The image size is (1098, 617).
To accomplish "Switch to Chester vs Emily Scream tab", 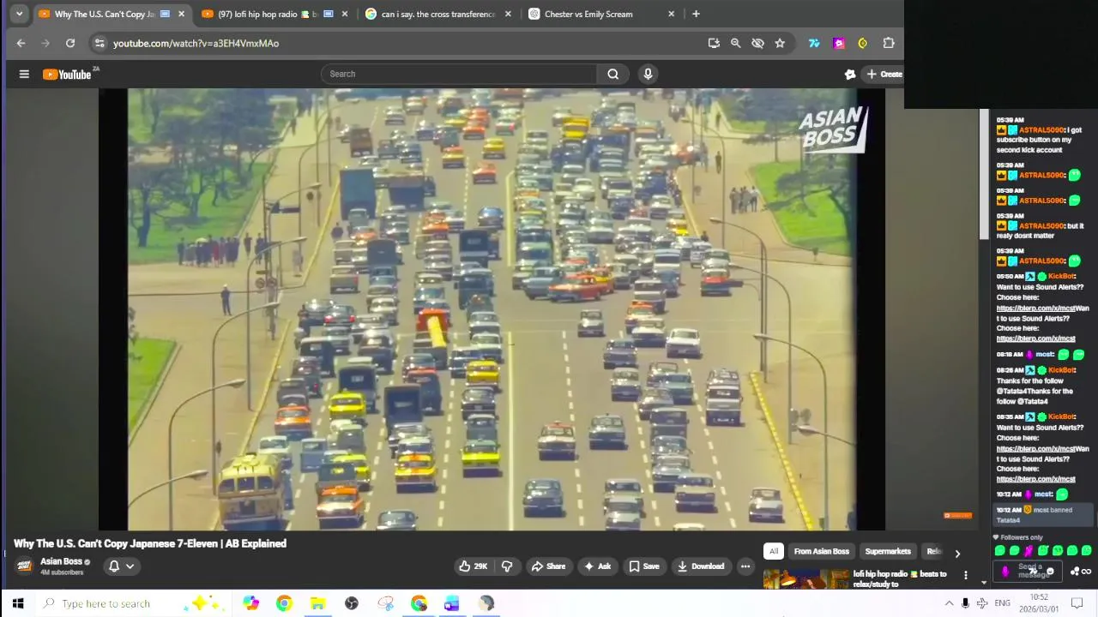I will [601, 14].
